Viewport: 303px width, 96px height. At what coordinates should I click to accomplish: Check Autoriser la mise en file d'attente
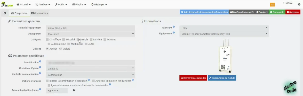[93, 81]
